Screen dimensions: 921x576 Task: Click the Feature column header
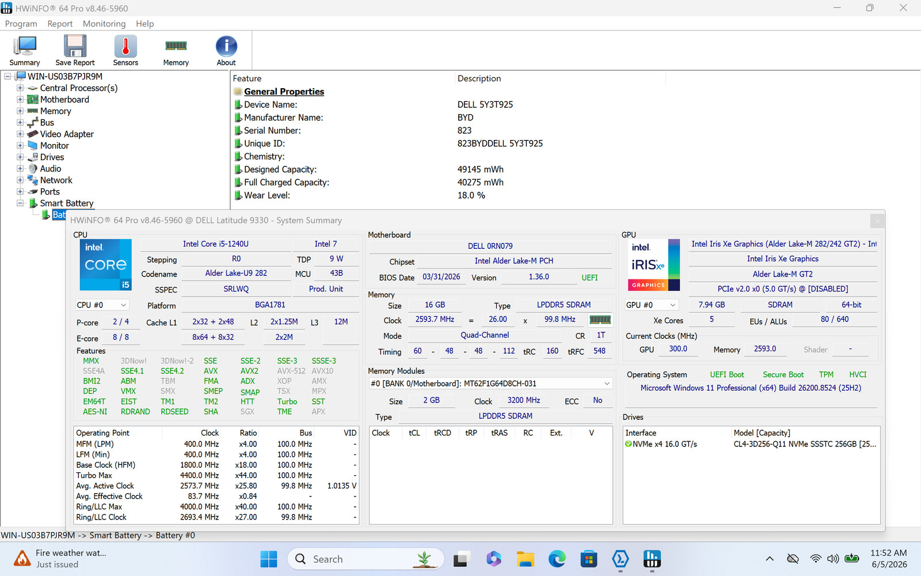pos(343,78)
